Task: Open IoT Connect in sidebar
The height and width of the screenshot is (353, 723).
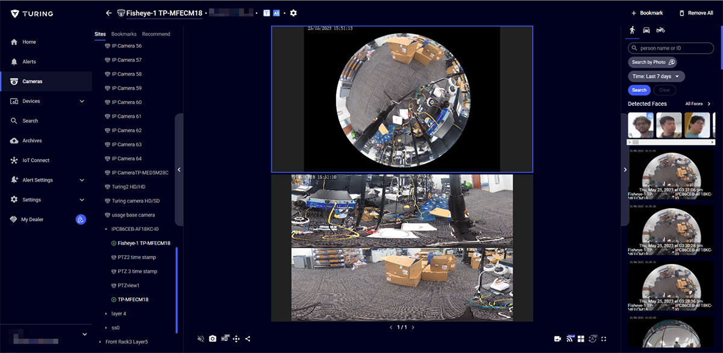Action: click(x=46, y=161)
